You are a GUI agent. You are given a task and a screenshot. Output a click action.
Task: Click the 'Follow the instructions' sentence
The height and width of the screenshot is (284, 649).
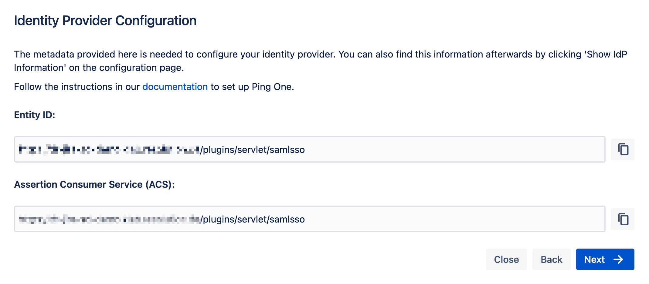[154, 87]
